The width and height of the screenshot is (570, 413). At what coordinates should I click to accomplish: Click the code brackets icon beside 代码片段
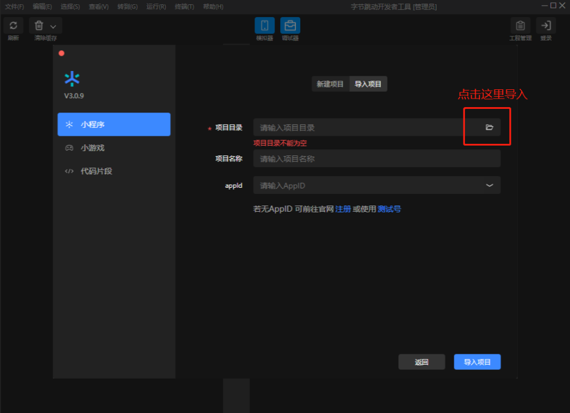(x=69, y=171)
